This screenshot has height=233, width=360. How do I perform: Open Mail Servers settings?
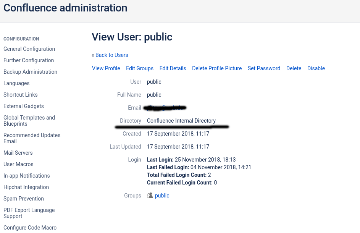(18, 153)
